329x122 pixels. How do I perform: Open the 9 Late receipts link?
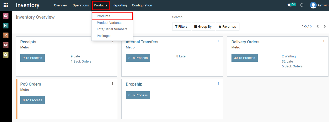(75, 56)
